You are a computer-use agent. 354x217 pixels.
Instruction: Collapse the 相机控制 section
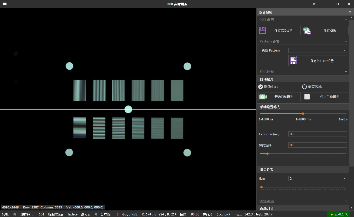tap(346, 71)
